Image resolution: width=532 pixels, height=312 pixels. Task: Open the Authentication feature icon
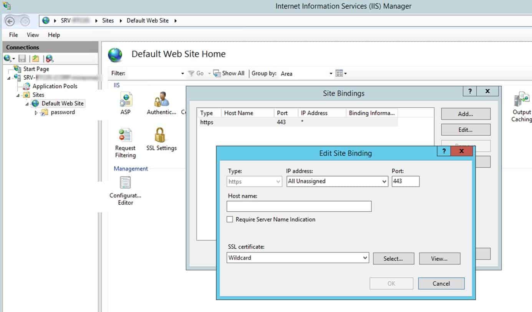(x=162, y=100)
